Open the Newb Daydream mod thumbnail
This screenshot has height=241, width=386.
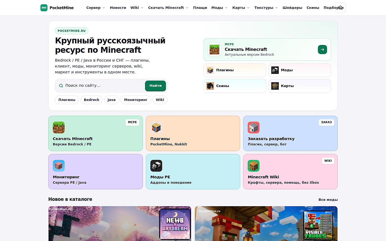click(120, 224)
